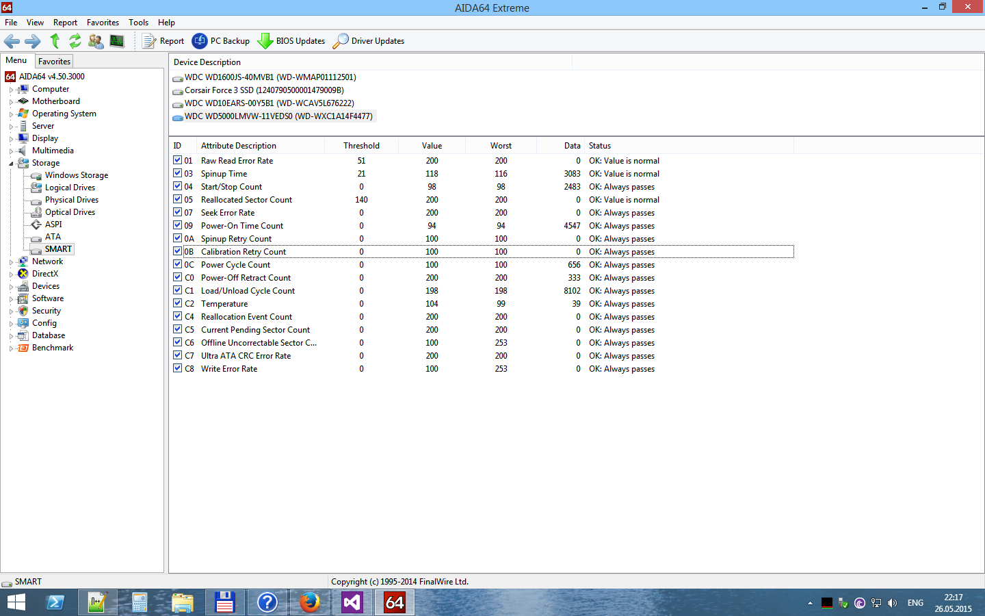Select the Motherboard icon in tree
Image resolution: width=985 pixels, height=616 pixels.
point(23,101)
